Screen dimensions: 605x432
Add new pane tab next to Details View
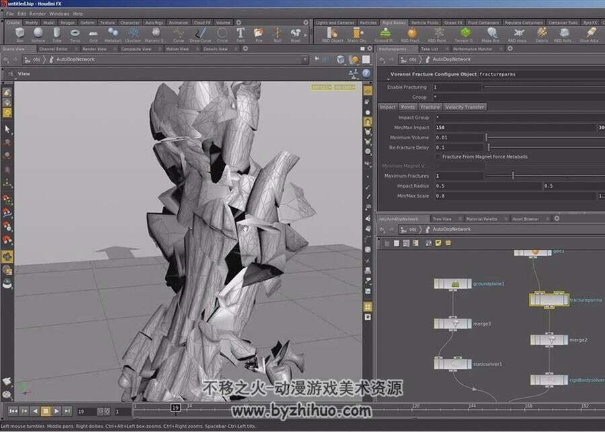click(245, 48)
